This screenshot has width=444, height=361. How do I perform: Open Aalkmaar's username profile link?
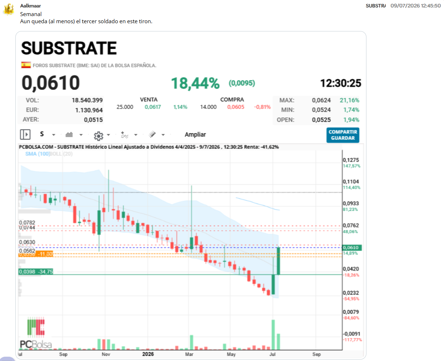coord(30,6)
